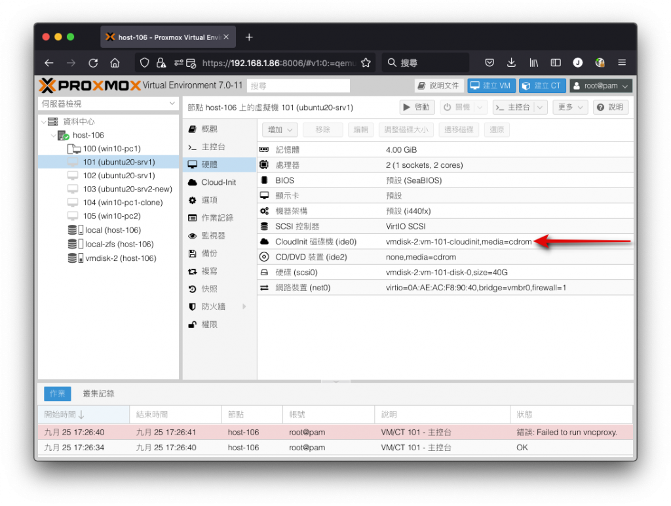This screenshot has width=671, height=506.
Task: Switch to the 叢集記錄 cluster log tab
Action: 98,393
